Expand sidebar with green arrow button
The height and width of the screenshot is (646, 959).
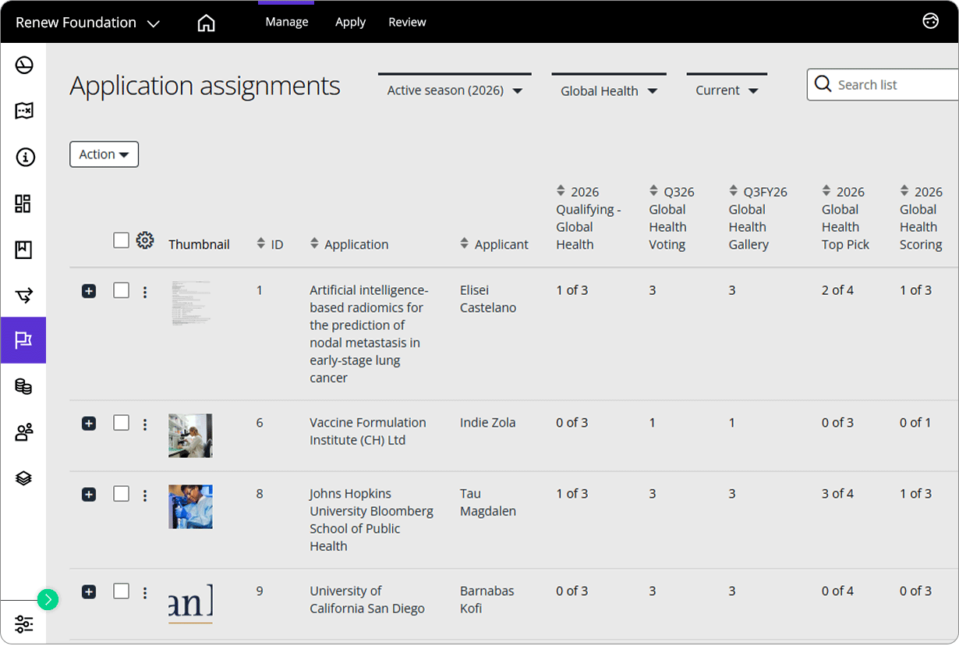tap(48, 599)
